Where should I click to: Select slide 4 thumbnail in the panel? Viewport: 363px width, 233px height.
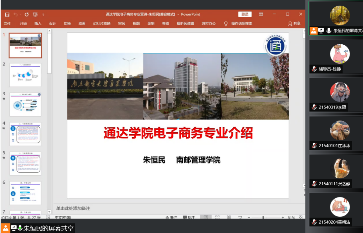click(25, 134)
